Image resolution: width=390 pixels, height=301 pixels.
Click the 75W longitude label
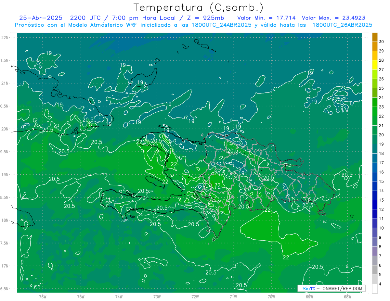point(81,296)
